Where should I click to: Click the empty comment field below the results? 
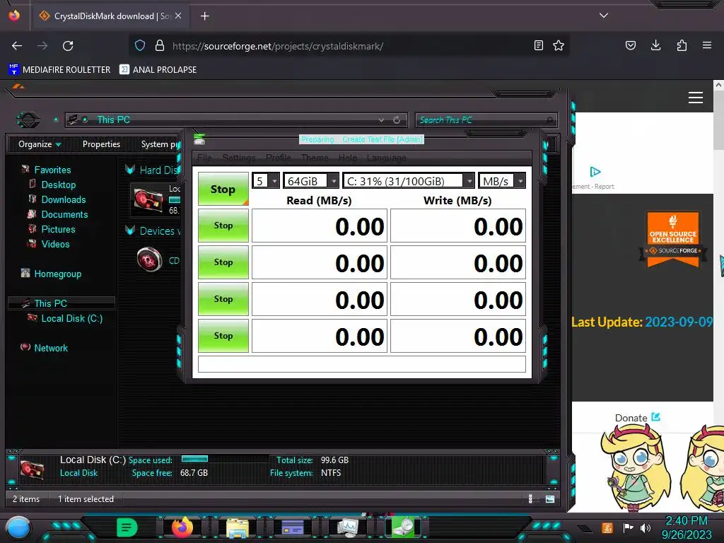[x=361, y=364]
